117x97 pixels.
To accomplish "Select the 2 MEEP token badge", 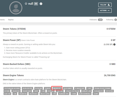I will tap(36, 91).
